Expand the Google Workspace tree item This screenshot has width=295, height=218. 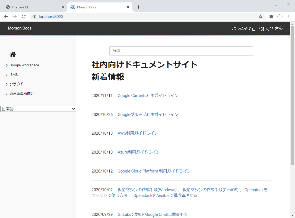(24, 65)
